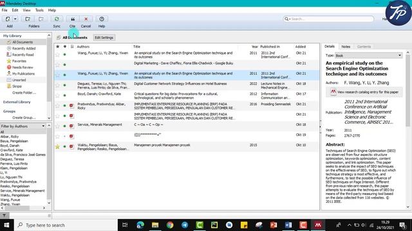Open the Help menu in menu bar
This screenshot has height=231, width=412.
click(x=52, y=10)
